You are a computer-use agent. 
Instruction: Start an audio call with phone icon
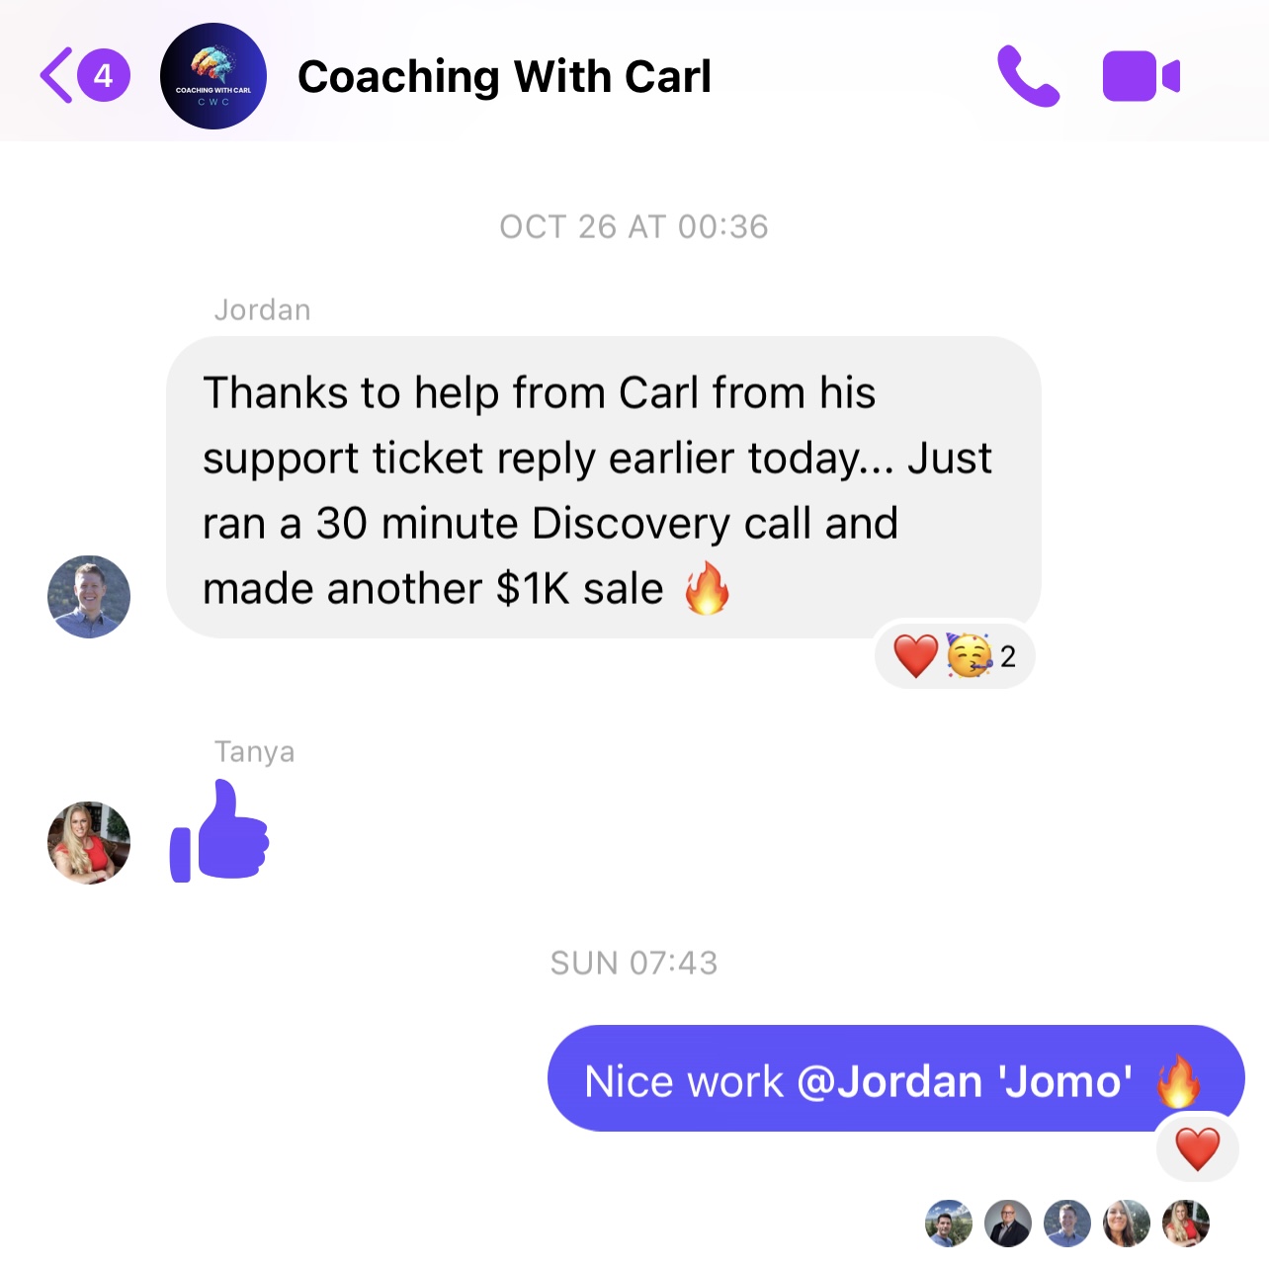(1028, 76)
